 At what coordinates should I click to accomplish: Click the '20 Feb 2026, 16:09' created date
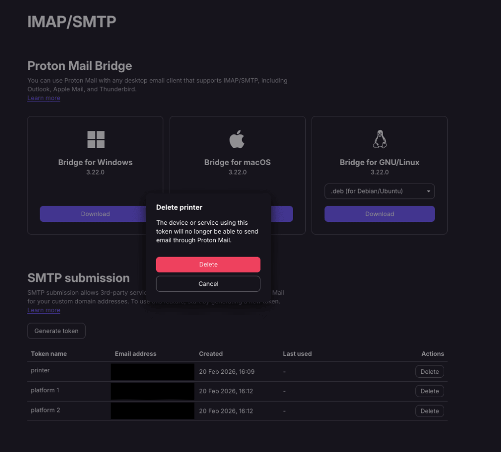(x=227, y=371)
